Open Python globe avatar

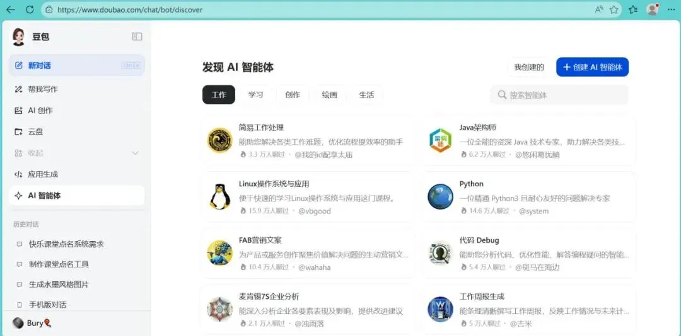pyautogui.click(x=440, y=196)
